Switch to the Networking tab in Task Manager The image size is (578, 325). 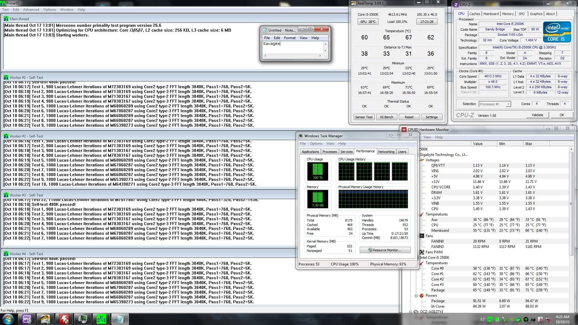click(x=386, y=152)
